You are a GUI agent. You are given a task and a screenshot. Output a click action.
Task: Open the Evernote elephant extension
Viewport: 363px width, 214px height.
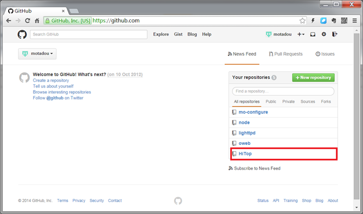[334, 21]
